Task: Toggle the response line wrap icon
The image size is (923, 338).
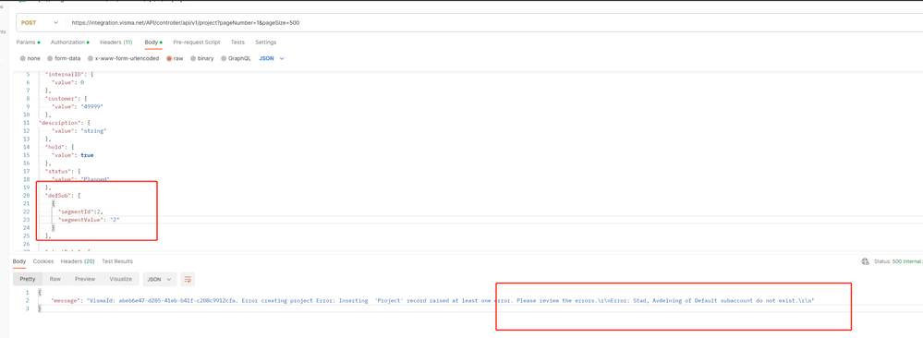Action: (188, 279)
